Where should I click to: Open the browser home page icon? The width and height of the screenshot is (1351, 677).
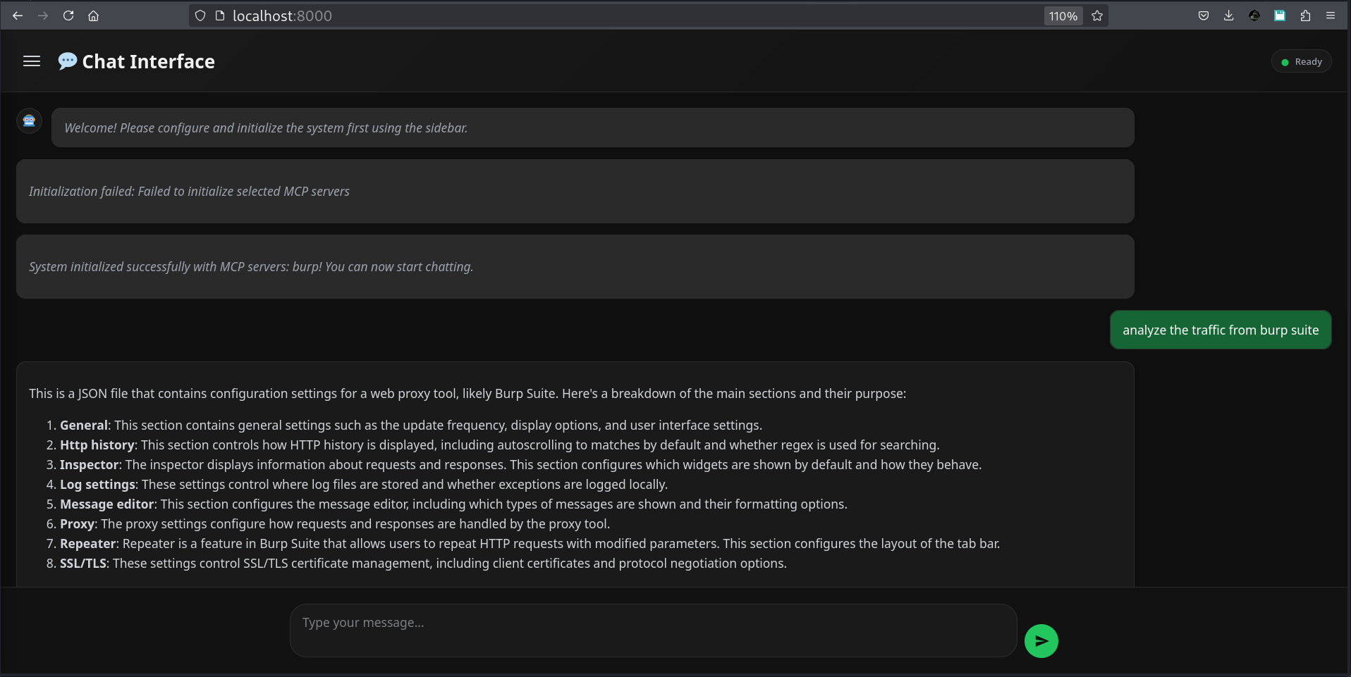pyautogui.click(x=94, y=15)
